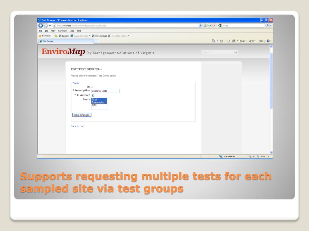Viewport: 309px width, 231px height.
Task: Select Ecoli in Tests list
Action: (x=99, y=99)
